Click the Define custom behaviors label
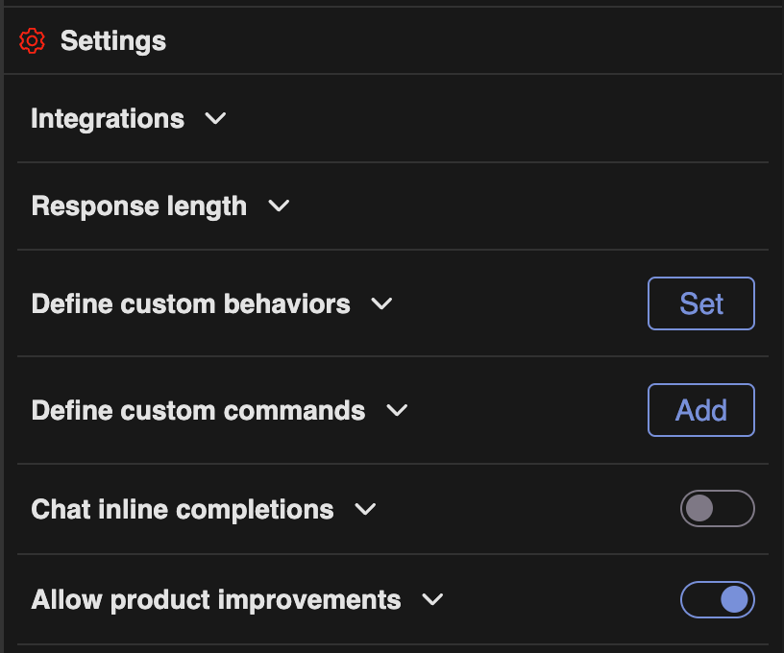784x653 pixels. point(191,304)
